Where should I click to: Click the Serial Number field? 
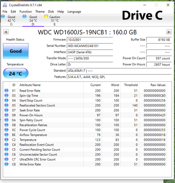coord(90,46)
